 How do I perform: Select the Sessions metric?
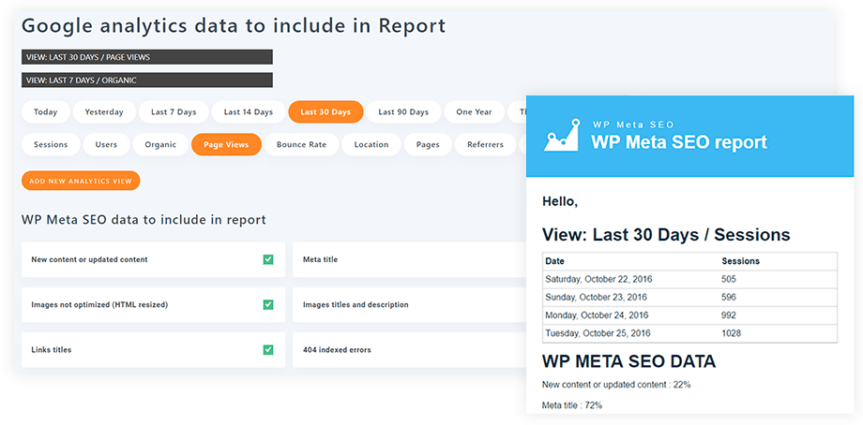pyautogui.click(x=51, y=145)
